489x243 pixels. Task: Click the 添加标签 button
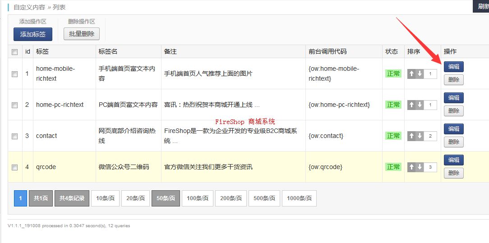tap(33, 34)
